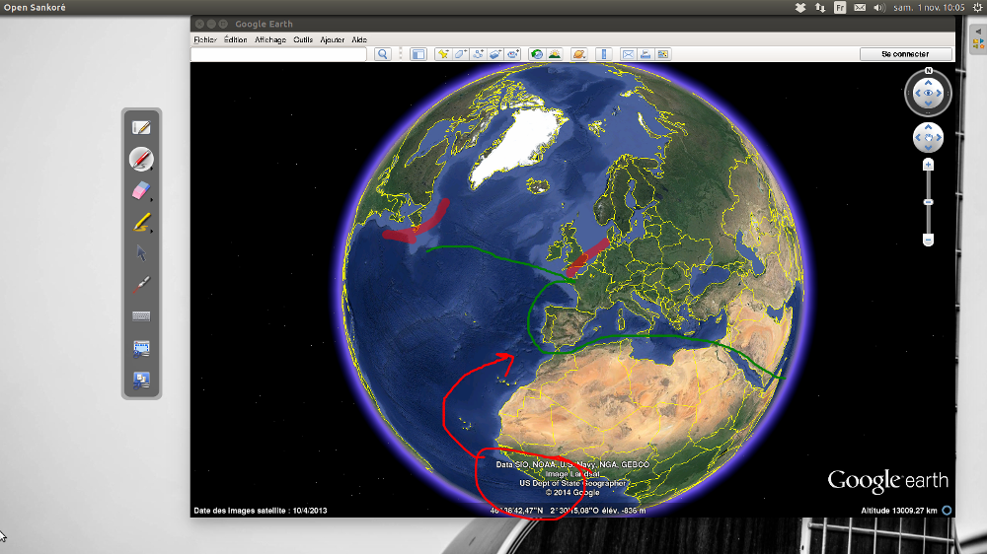Open the sound volume indicator
This screenshot has width=987, height=554.
pos(879,8)
